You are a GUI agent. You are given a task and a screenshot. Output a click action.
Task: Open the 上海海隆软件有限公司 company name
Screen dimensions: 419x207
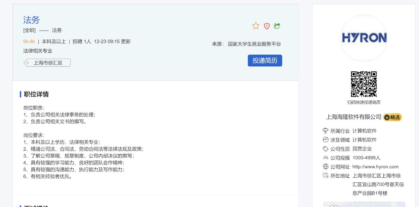tap(354, 117)
